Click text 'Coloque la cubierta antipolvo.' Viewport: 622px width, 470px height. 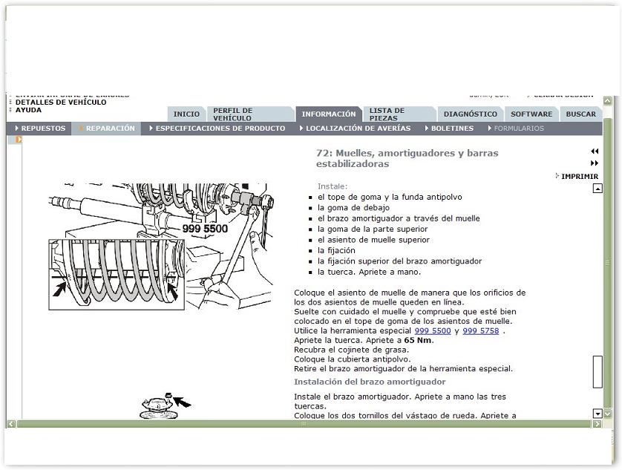coord(353,359)
